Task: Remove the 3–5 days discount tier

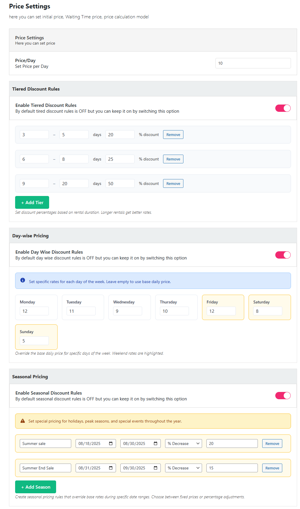Action: click(173, 135)
